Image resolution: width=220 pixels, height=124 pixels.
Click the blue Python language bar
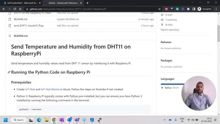pyautogui.click(x=173, y=84)
